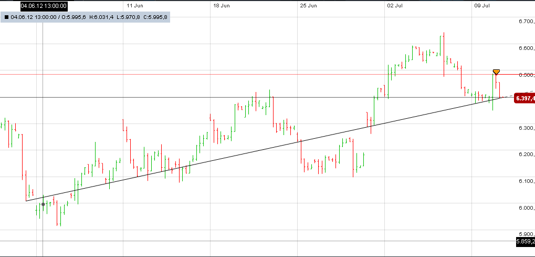The width and height of the screenshot is (535, 257).
Task: Click the black 04.06.12 13:00:00 crosshair date label
Action: coord(44,6)
